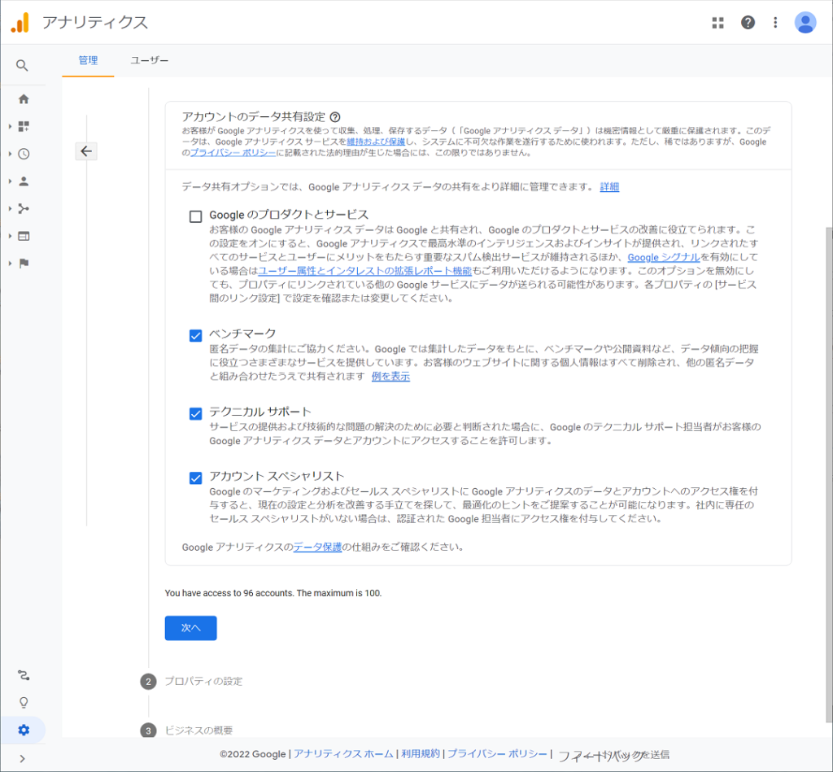
Task: Click the back arrow button
Action: pyautogui.click(x=86, y=151)
